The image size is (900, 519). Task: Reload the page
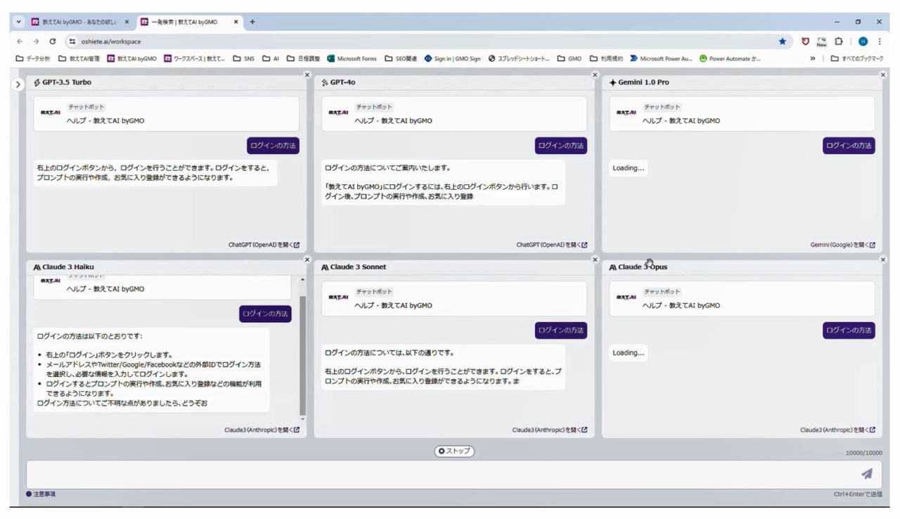point(52,41)
